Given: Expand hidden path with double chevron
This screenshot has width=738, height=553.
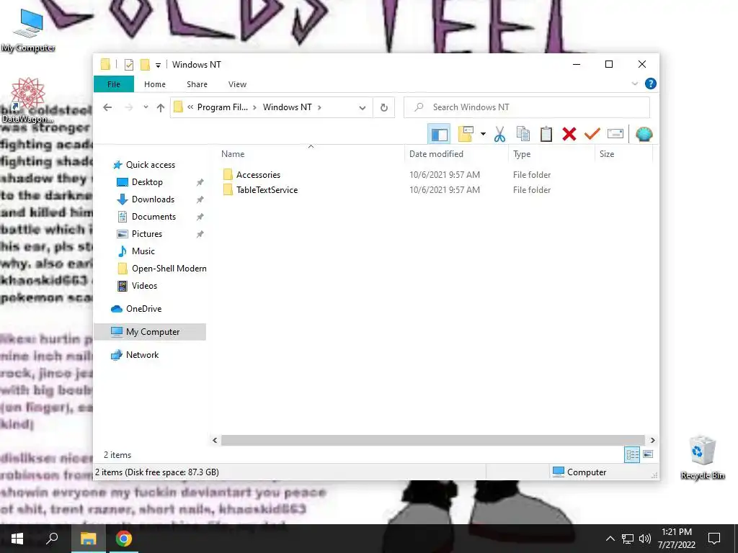Looking at the screenshot, I should (x=190, y=107).
